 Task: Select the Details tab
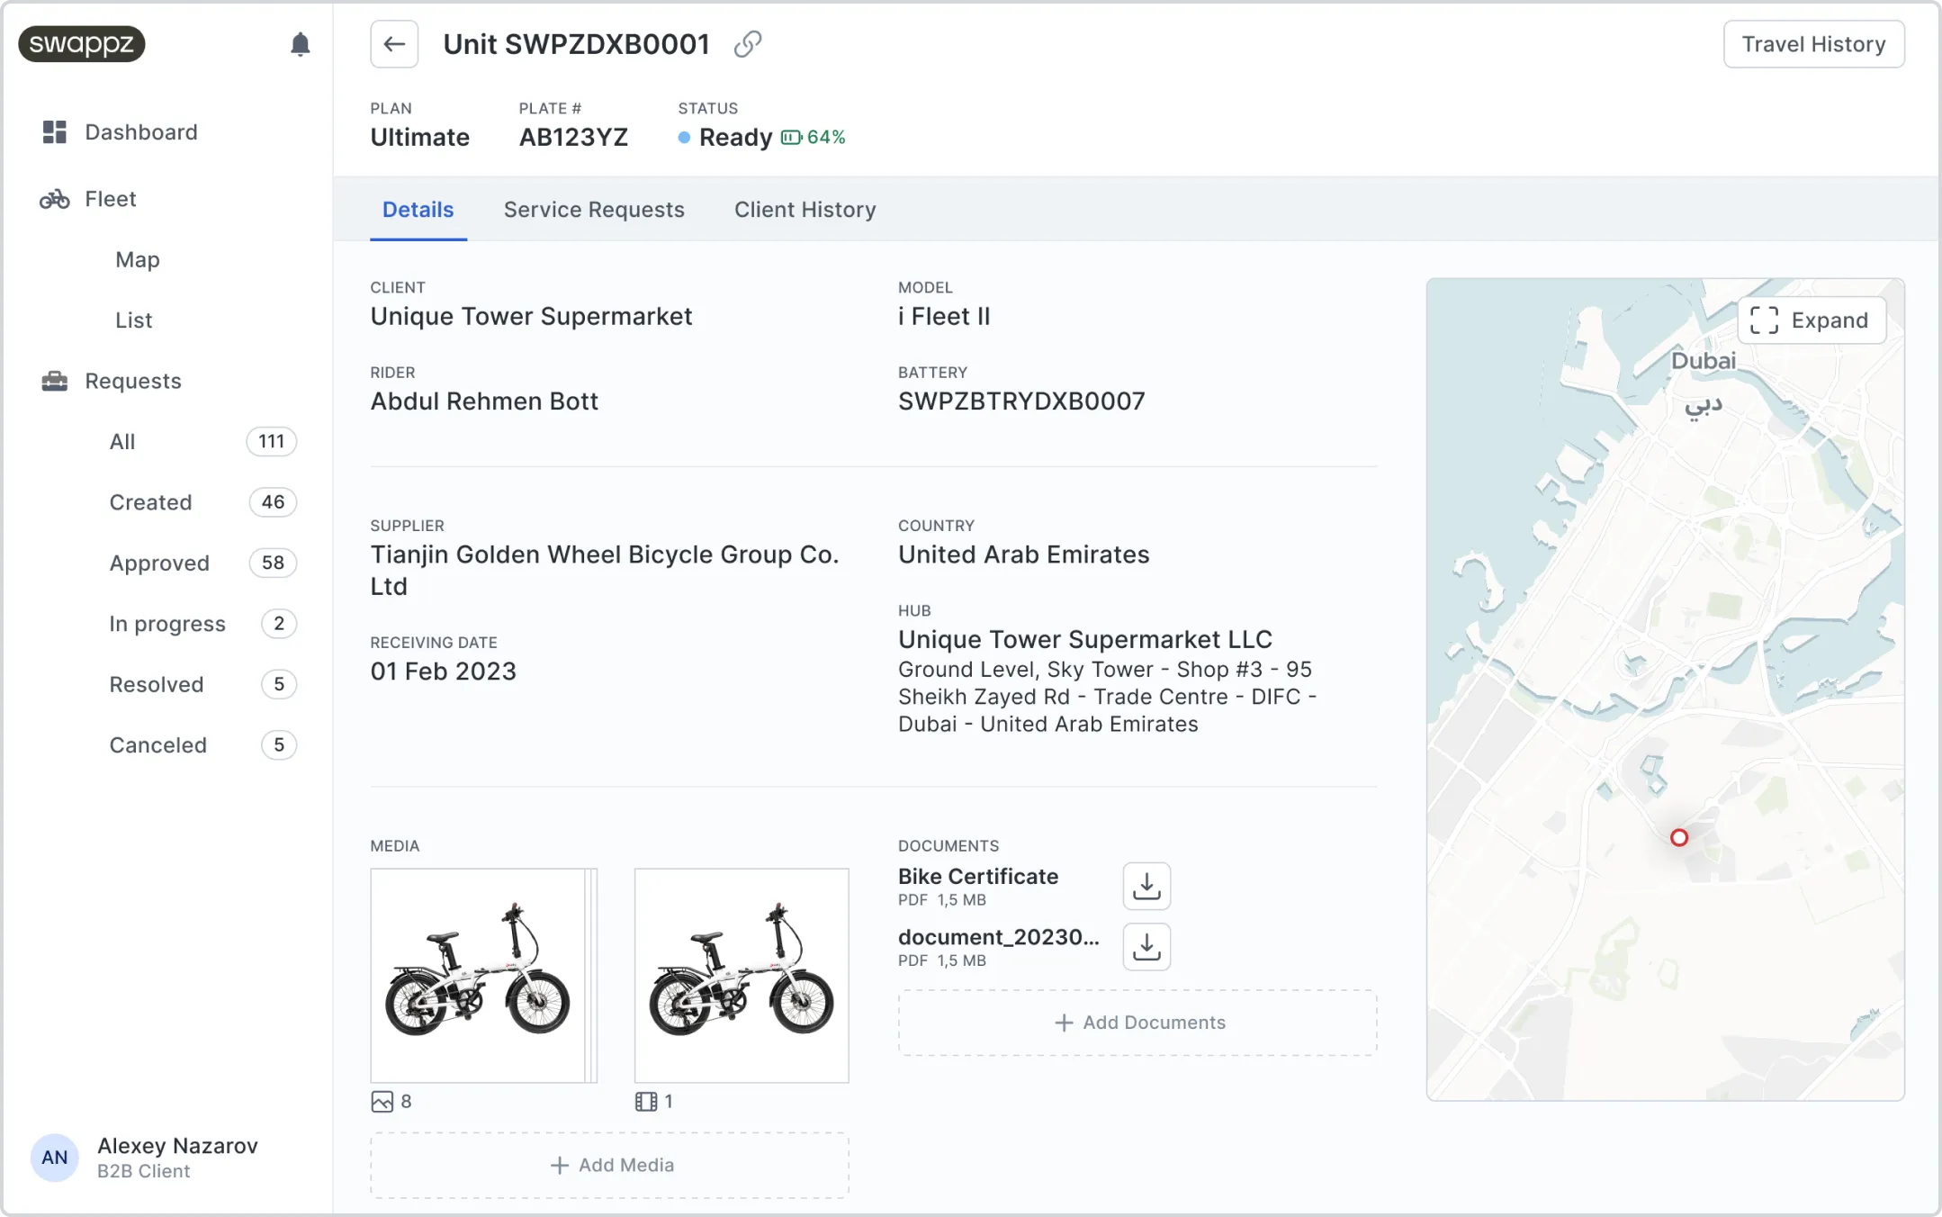pos(418,210)
